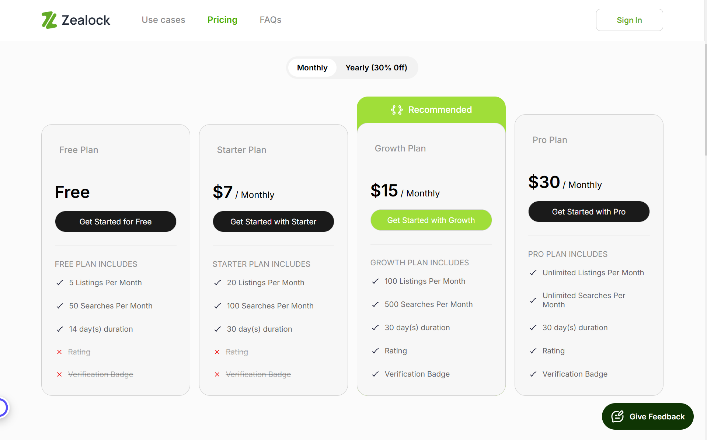Click the Sign In button
707x440 pixels.
point(629,20)
